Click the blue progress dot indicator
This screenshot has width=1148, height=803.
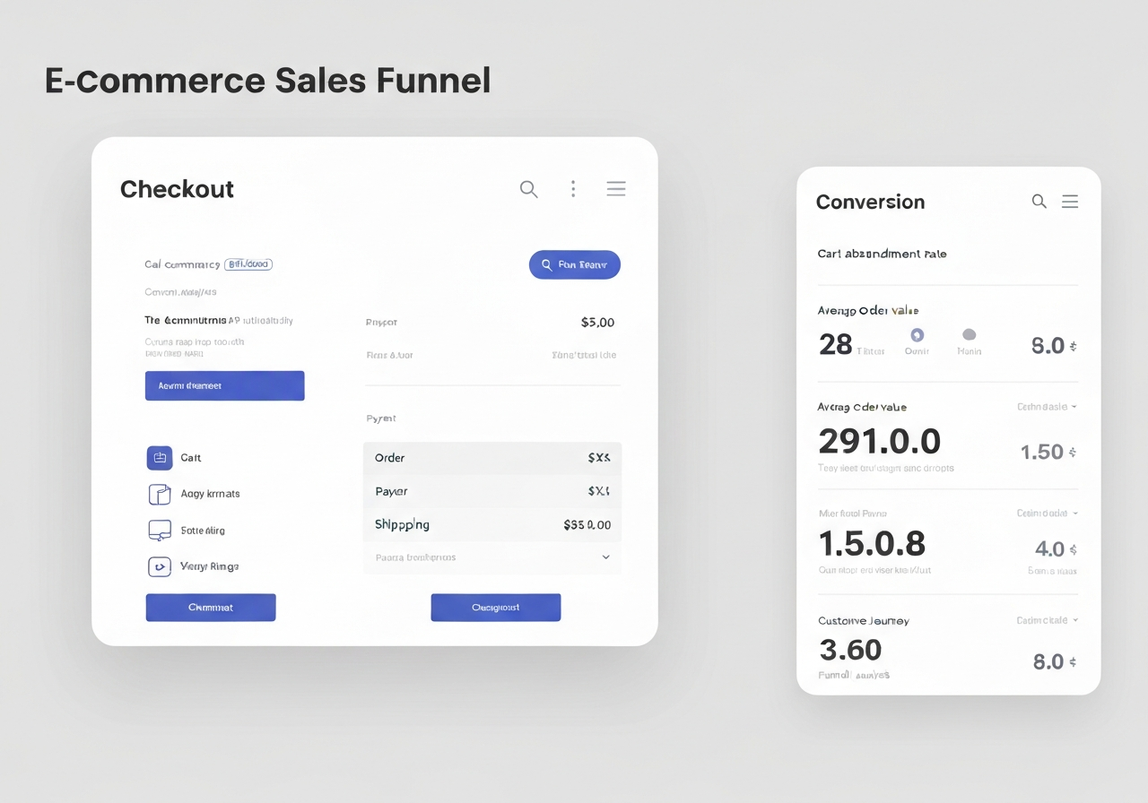(x=917, y=336)
